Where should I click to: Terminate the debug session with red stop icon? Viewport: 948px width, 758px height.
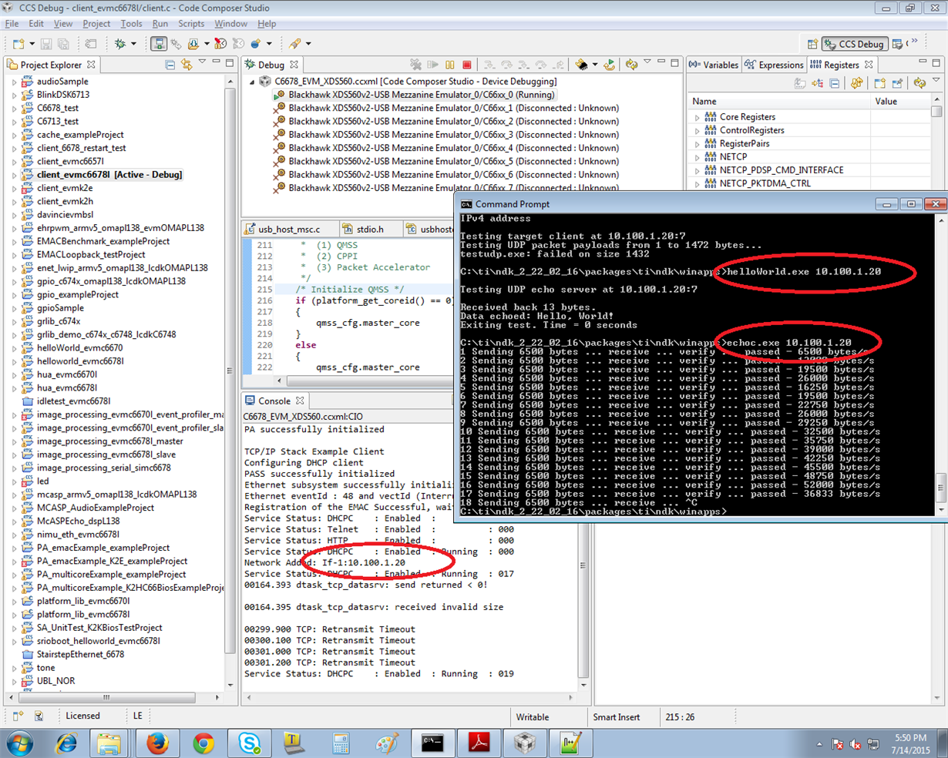click(466, 65)
